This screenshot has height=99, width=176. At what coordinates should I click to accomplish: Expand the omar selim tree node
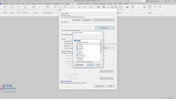(75, 48)
